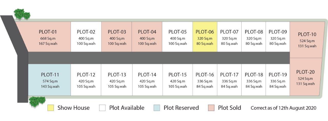
Task: Click the tree icon at top entrance
Action: pos(22,14)
